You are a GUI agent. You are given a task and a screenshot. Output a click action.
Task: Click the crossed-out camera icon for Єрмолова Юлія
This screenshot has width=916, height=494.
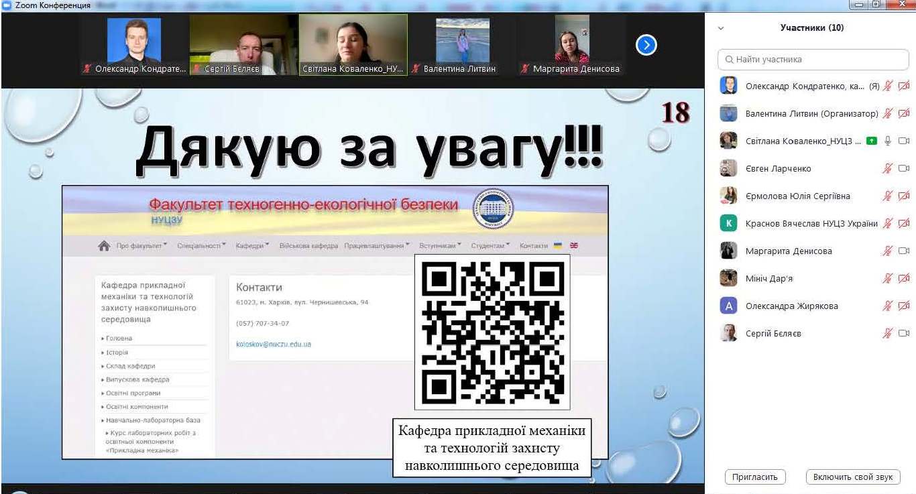(903, 196)
